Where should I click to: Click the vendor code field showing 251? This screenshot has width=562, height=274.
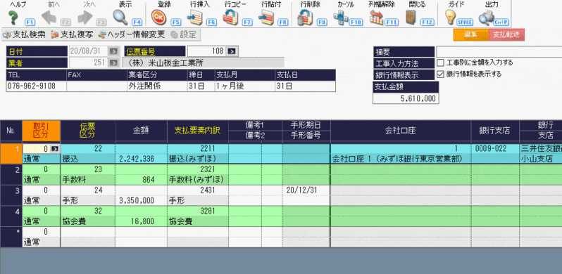click(89, 63)
